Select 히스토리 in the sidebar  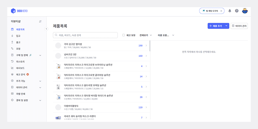pyautogui.click(x=20, y=61)
